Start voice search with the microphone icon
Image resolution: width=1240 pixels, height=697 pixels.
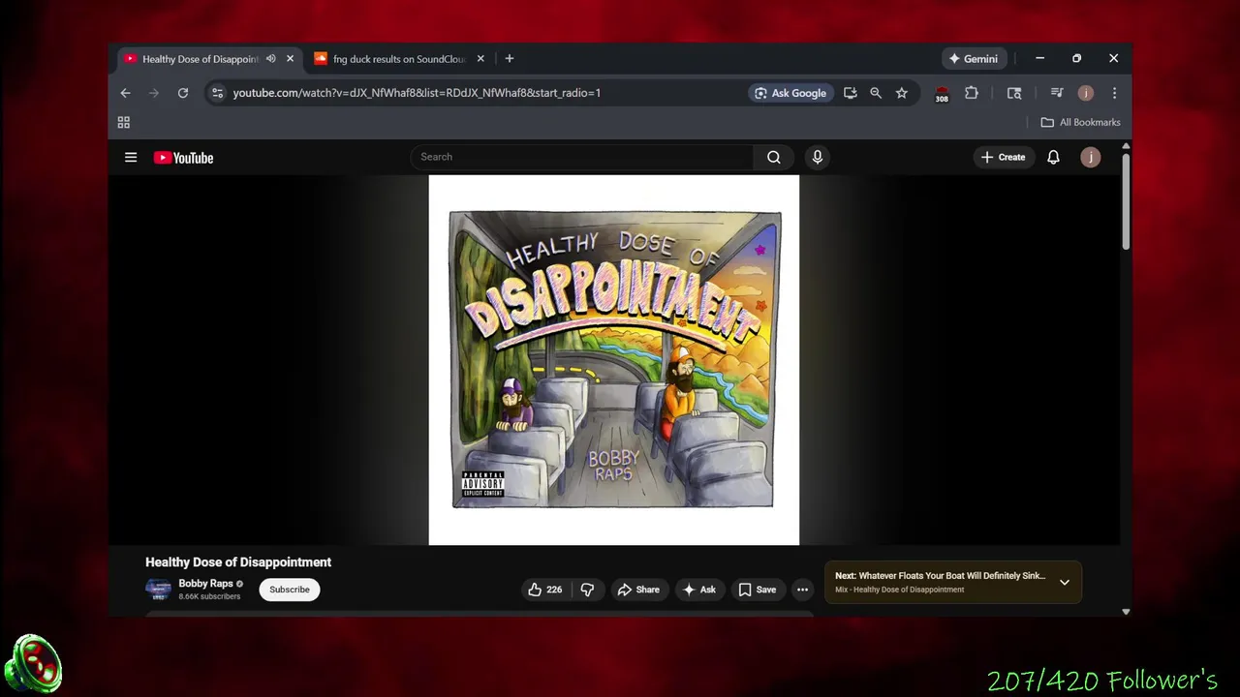tap(817, 157)
